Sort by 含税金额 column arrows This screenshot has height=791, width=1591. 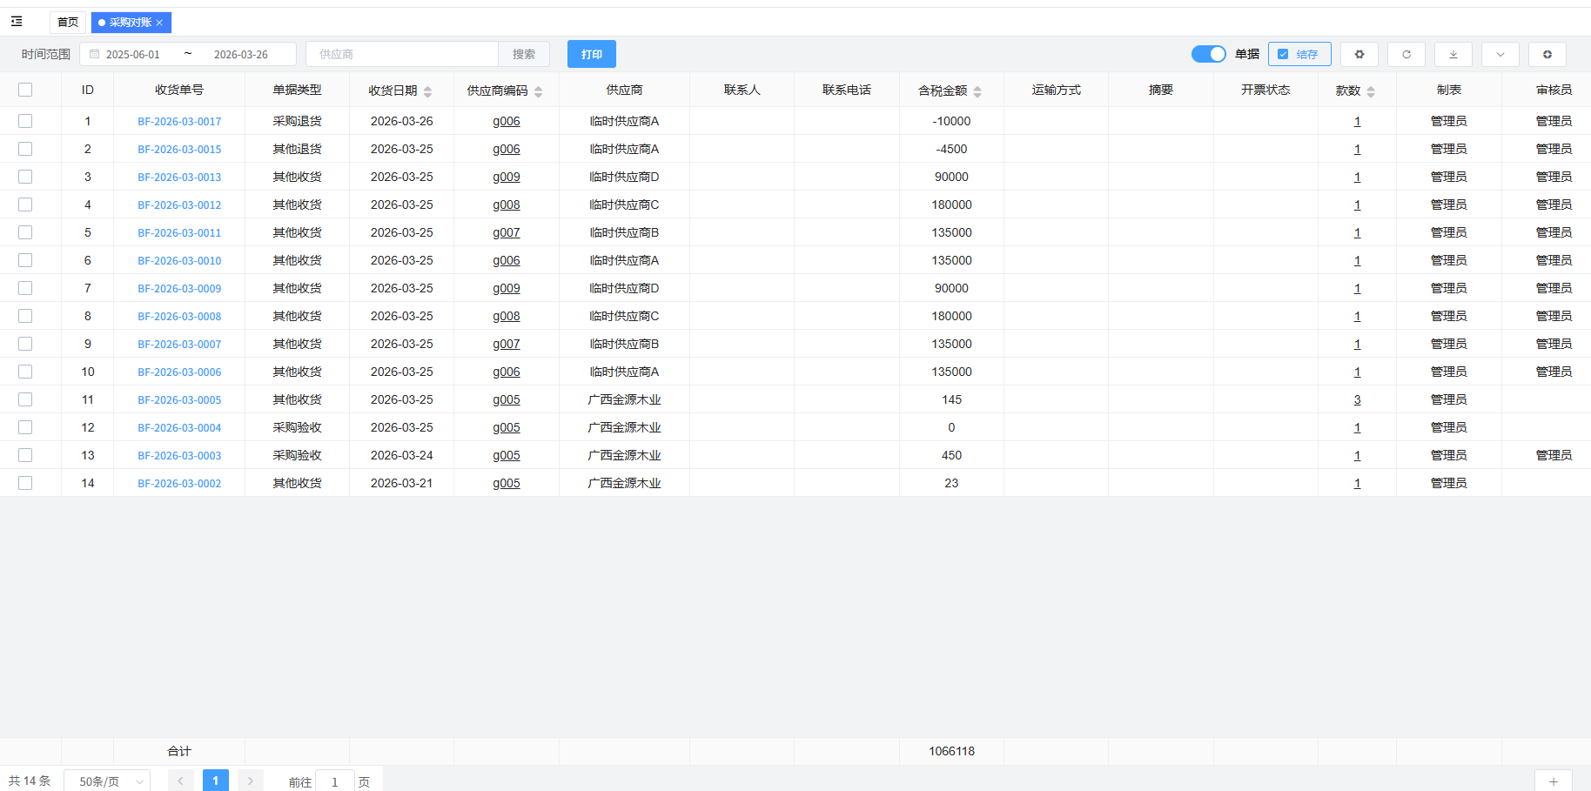[977, 91]
